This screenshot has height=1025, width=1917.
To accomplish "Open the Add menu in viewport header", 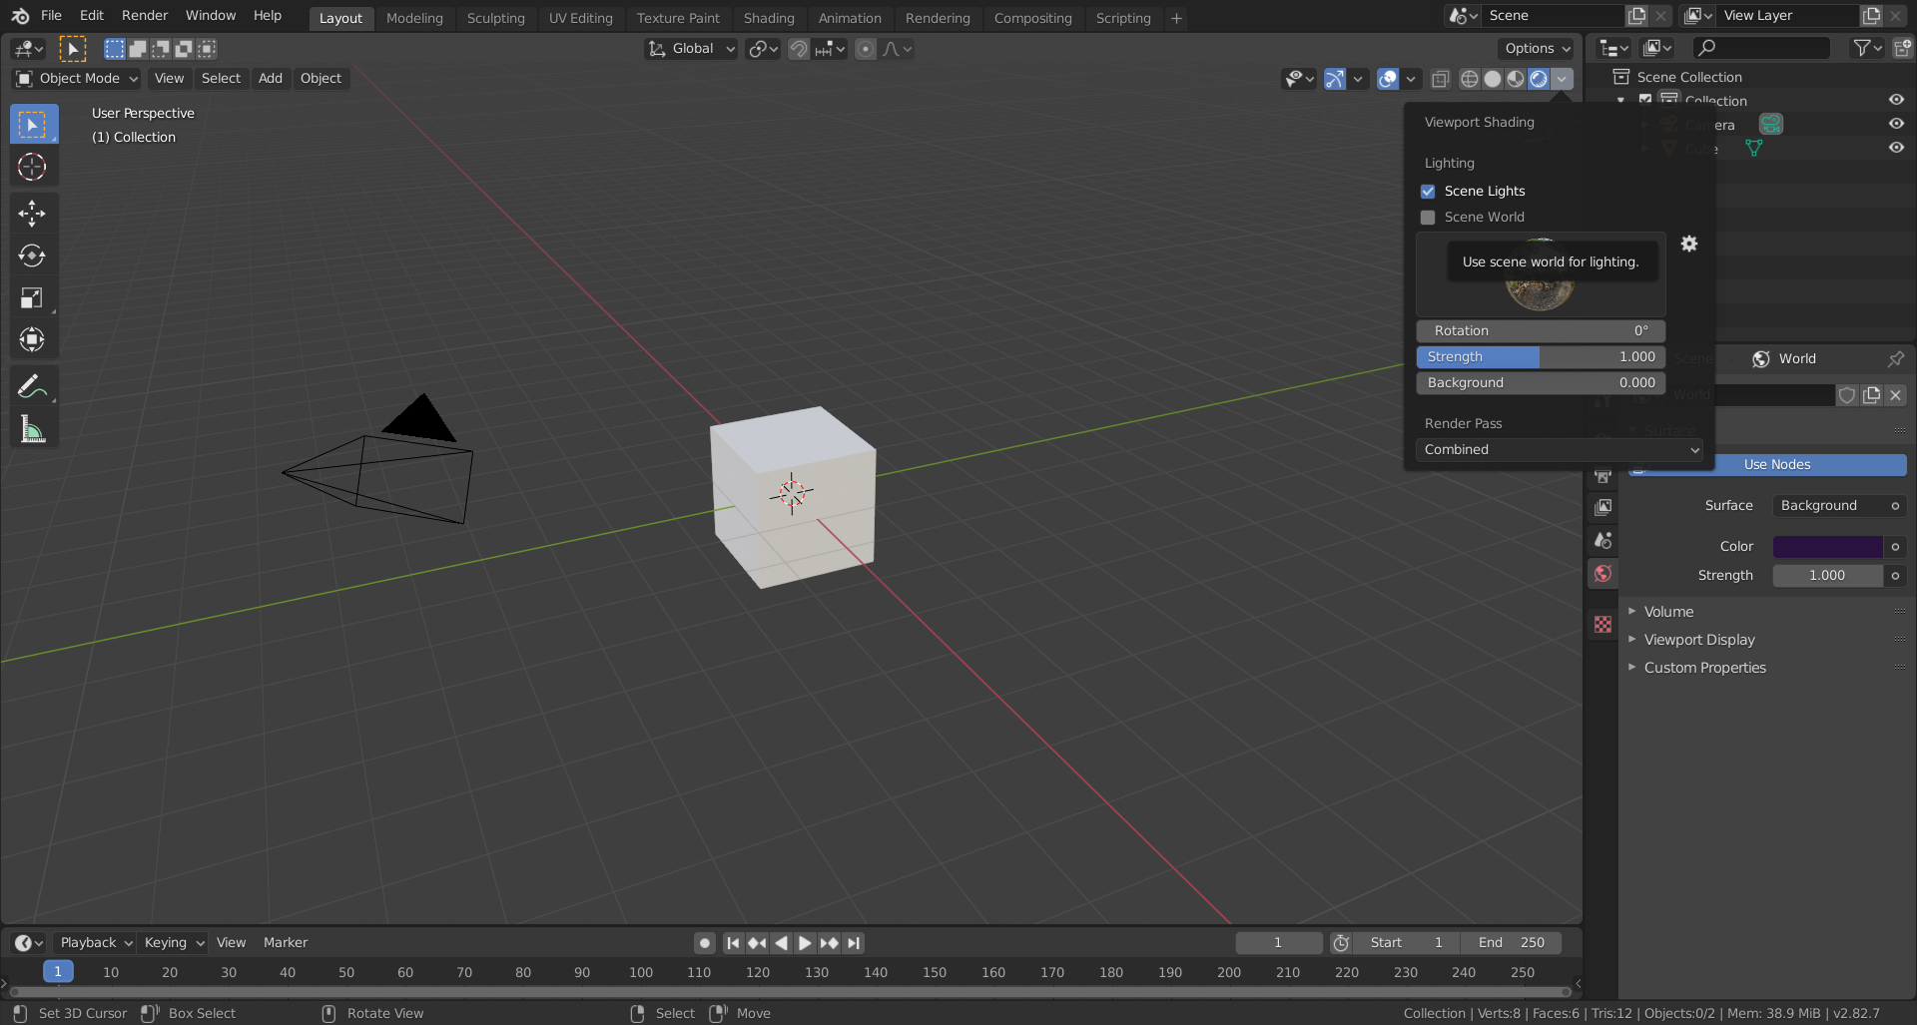I will point(271,79).
